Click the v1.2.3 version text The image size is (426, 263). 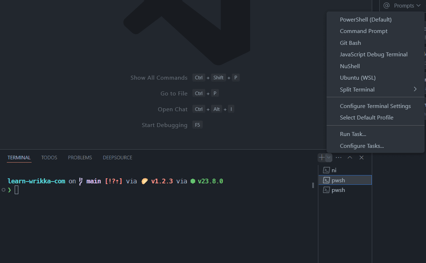[162, 181]
